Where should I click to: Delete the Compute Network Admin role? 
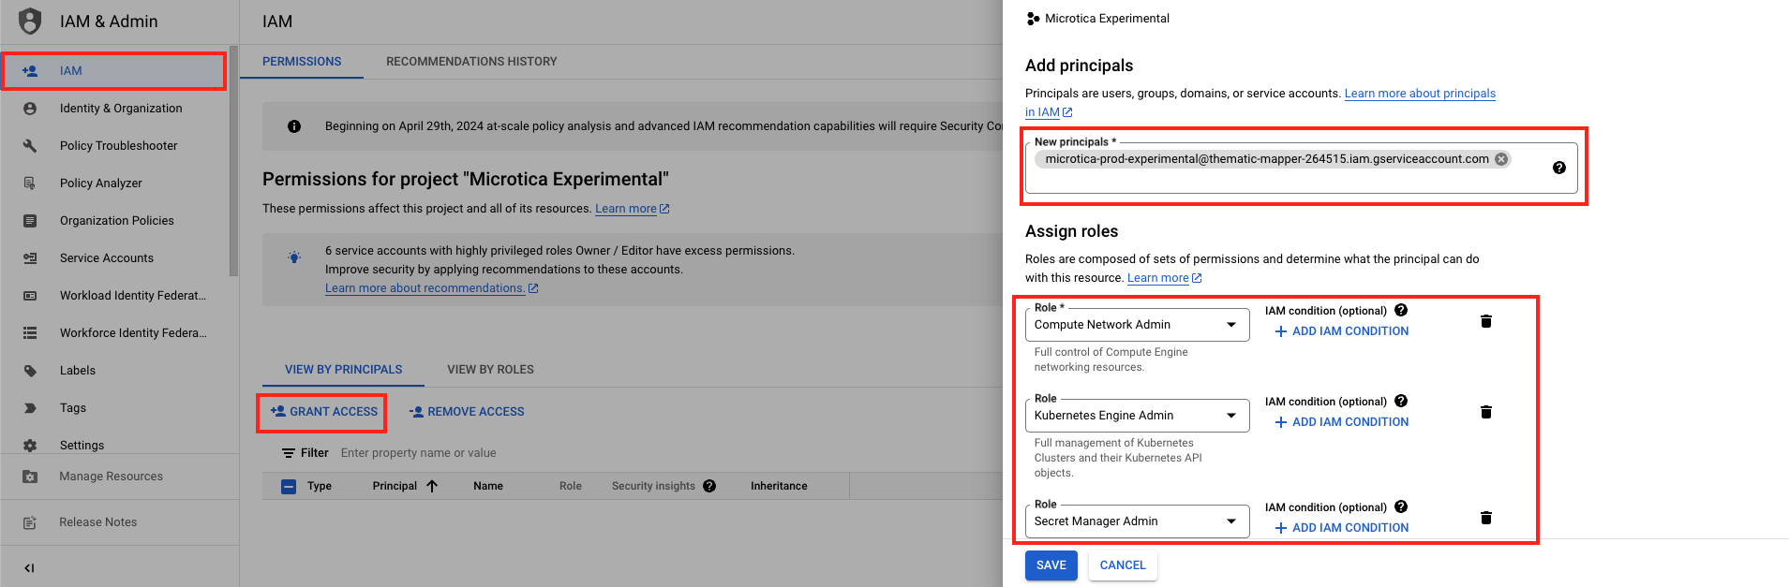coord(1486,321)
